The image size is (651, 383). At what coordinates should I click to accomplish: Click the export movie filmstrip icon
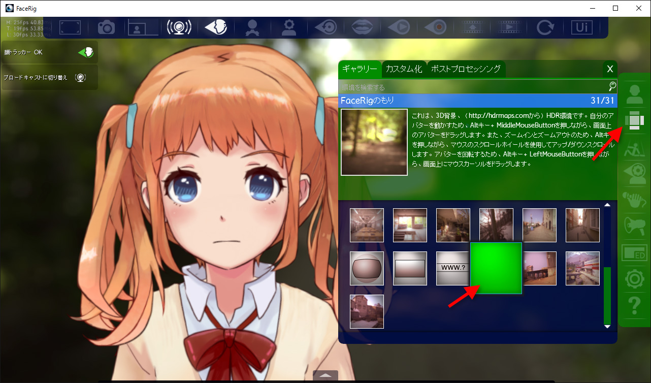[472, 27]
